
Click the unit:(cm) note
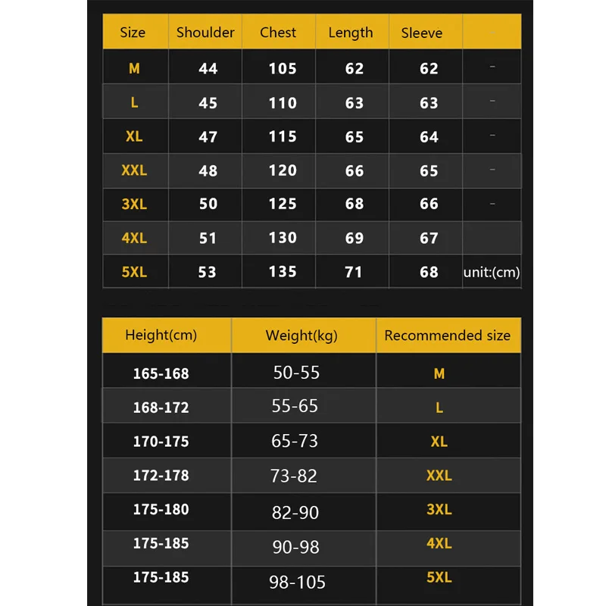tap(491, 273)
